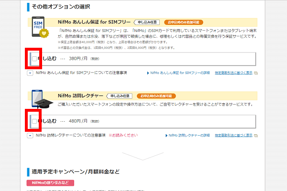Click the 申し込み任意 tag for 訪問レクチャー

[119, 96]
